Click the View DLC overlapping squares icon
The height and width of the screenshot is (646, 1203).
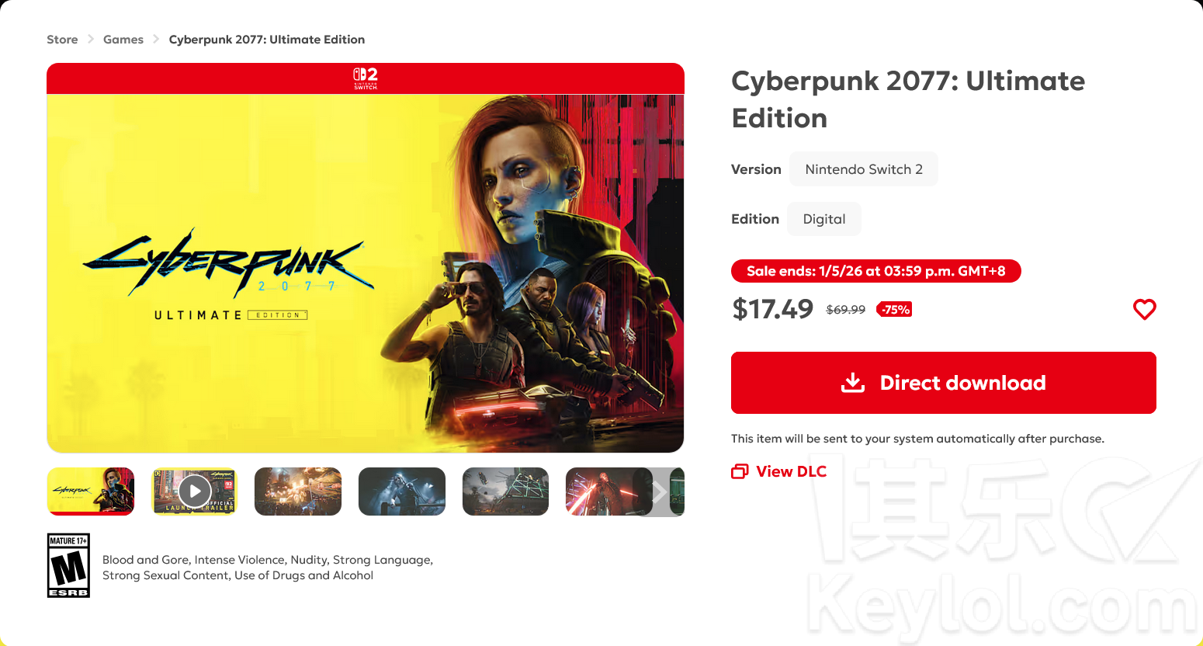740,471
